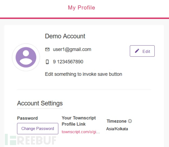
Task: Click the pencil icon inside Edit
Action: pos(137,51)
